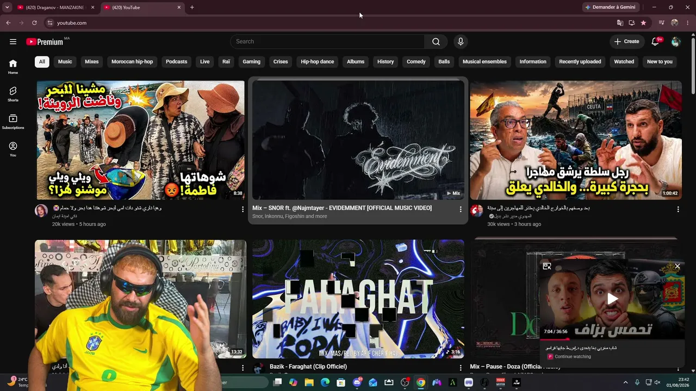Open the Chrome profile avatar
696x391 pixels.
675,23
